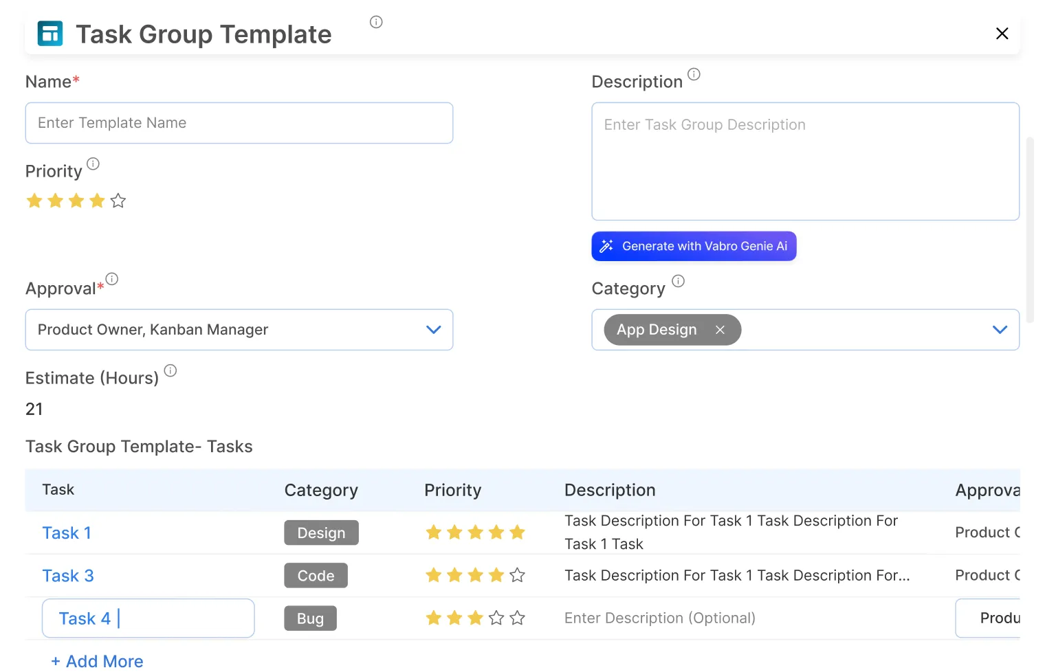Click the Add More link
The image size is (1045, 672).
pos(98,661)
